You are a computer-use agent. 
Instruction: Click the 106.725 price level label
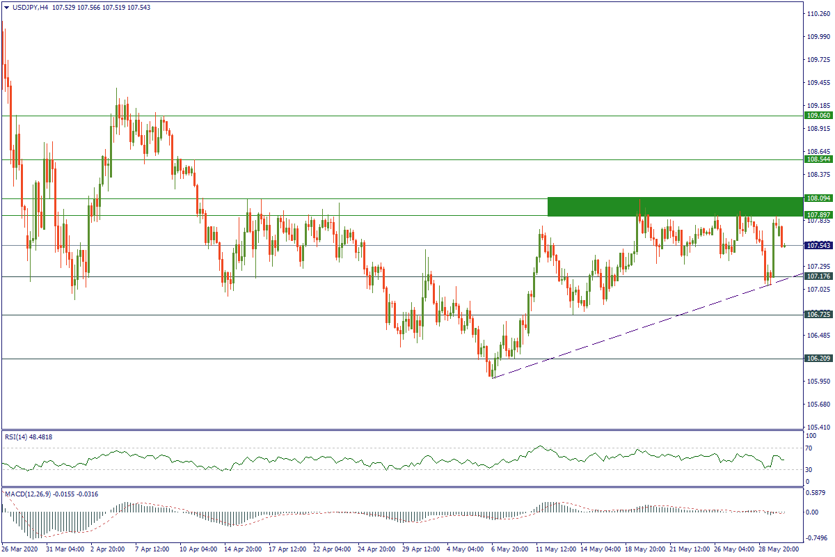(818, 315)
